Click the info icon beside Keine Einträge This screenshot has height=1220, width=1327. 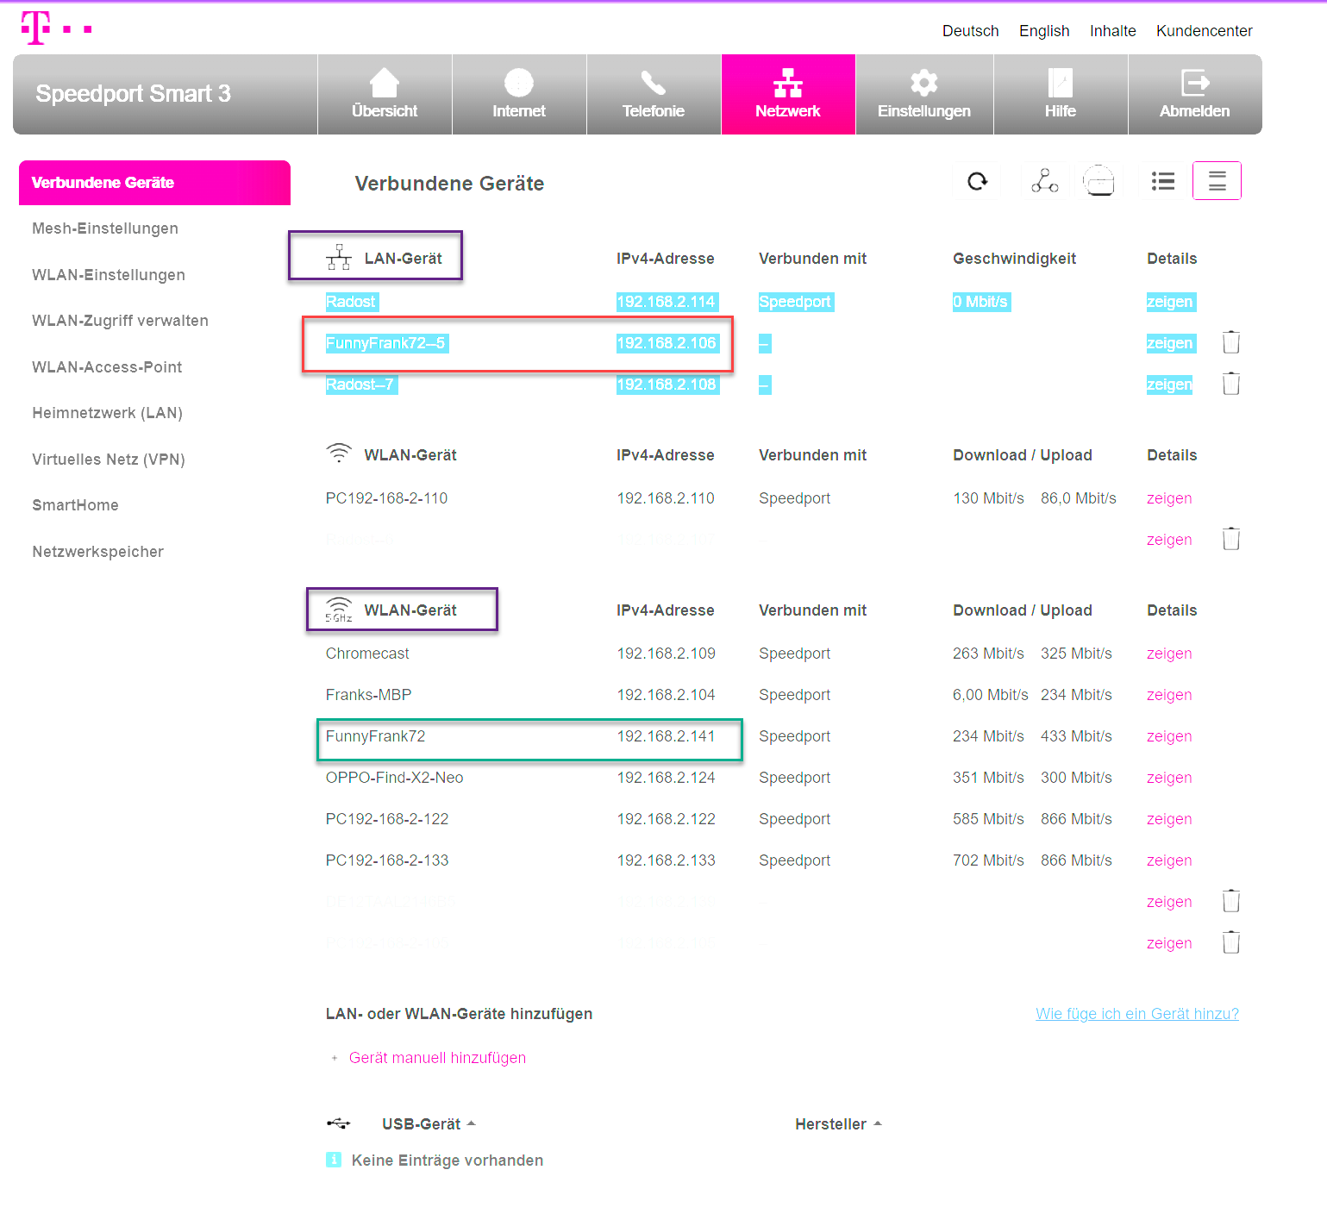334,1160
